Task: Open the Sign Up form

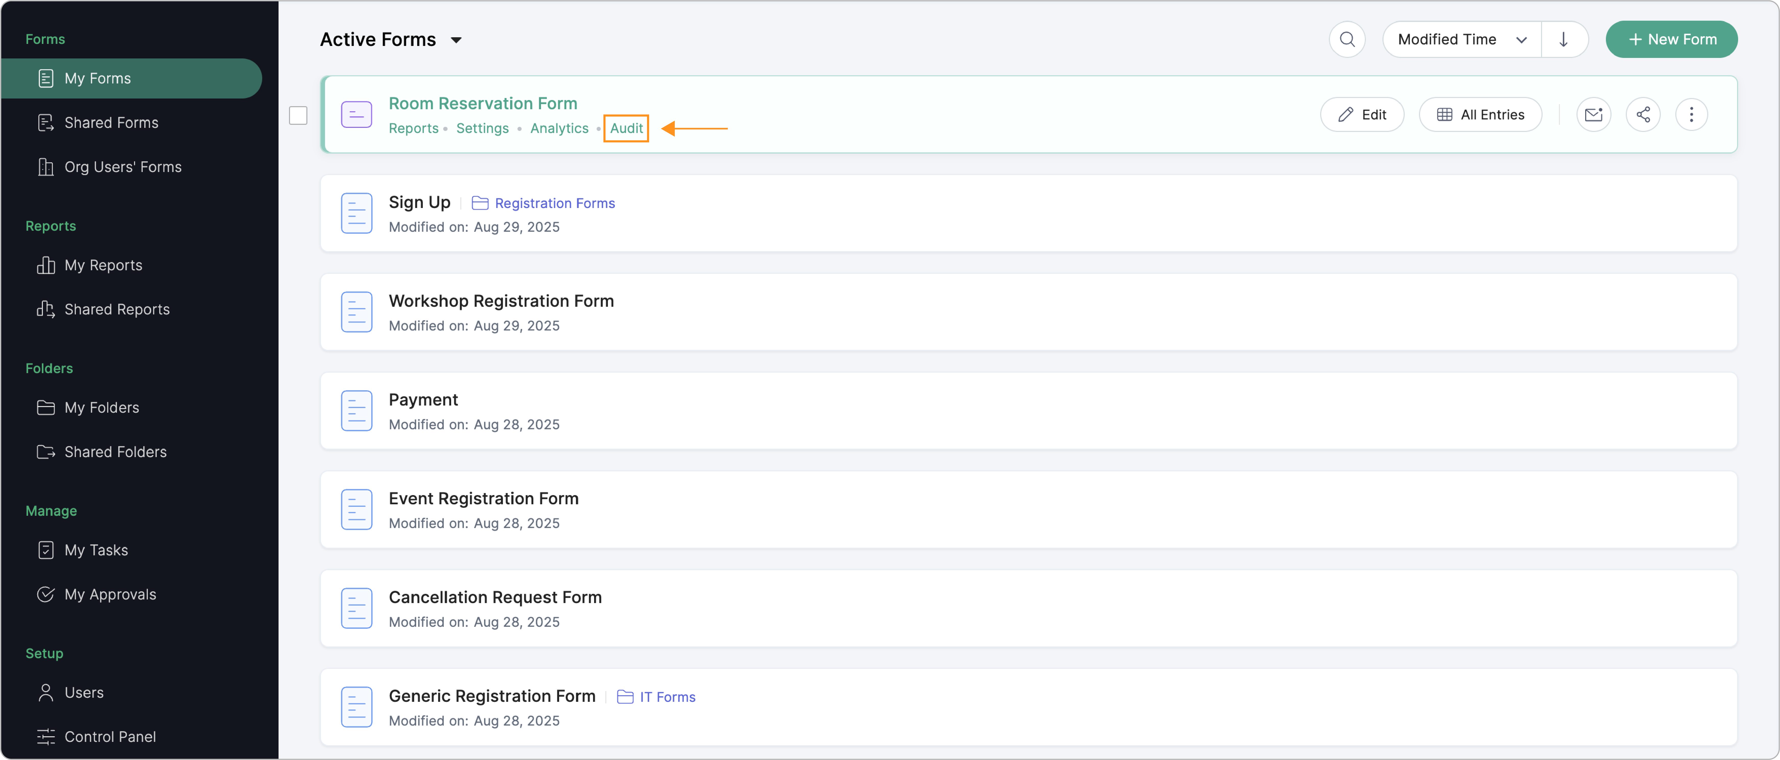Action: click(x=419, y=202)
